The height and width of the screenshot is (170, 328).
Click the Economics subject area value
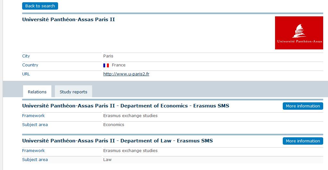point(114,125)
